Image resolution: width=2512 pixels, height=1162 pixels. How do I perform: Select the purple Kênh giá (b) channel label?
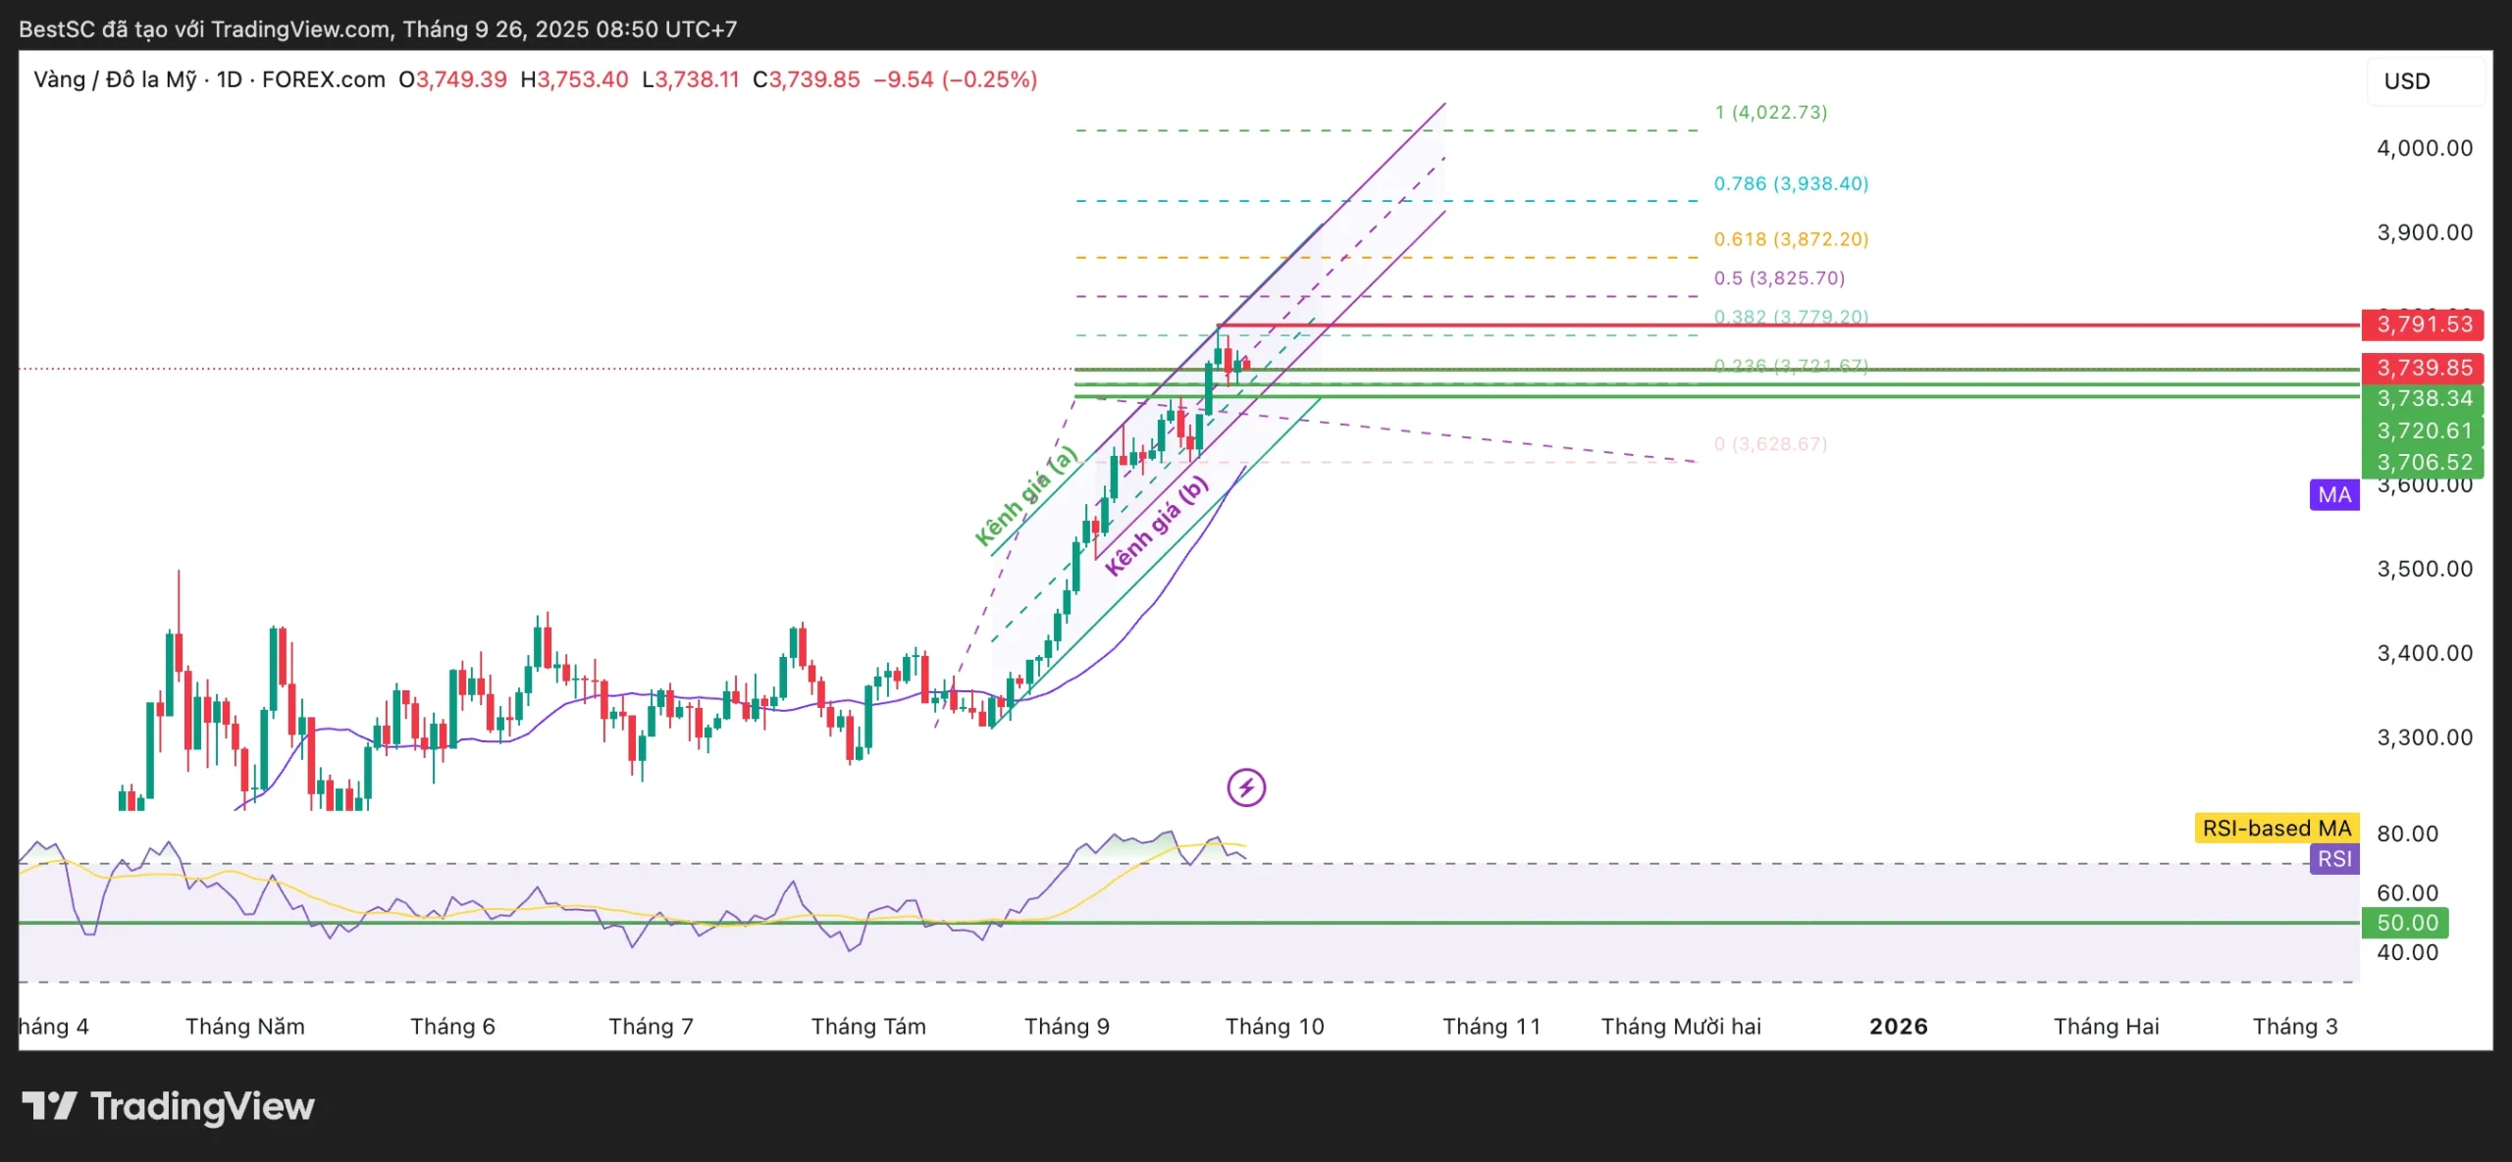click(x=1156, y=527)
